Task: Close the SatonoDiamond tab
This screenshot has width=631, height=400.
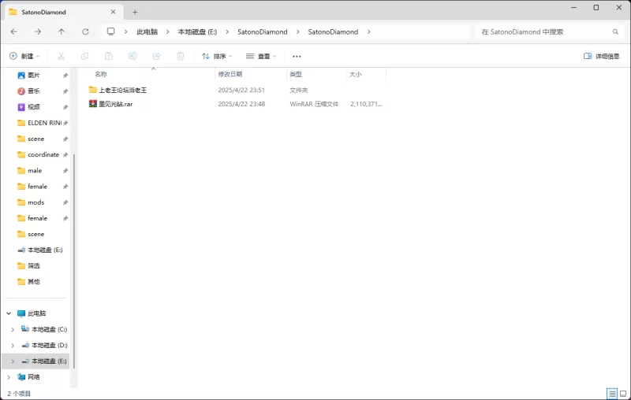Action: click(113, 12)
